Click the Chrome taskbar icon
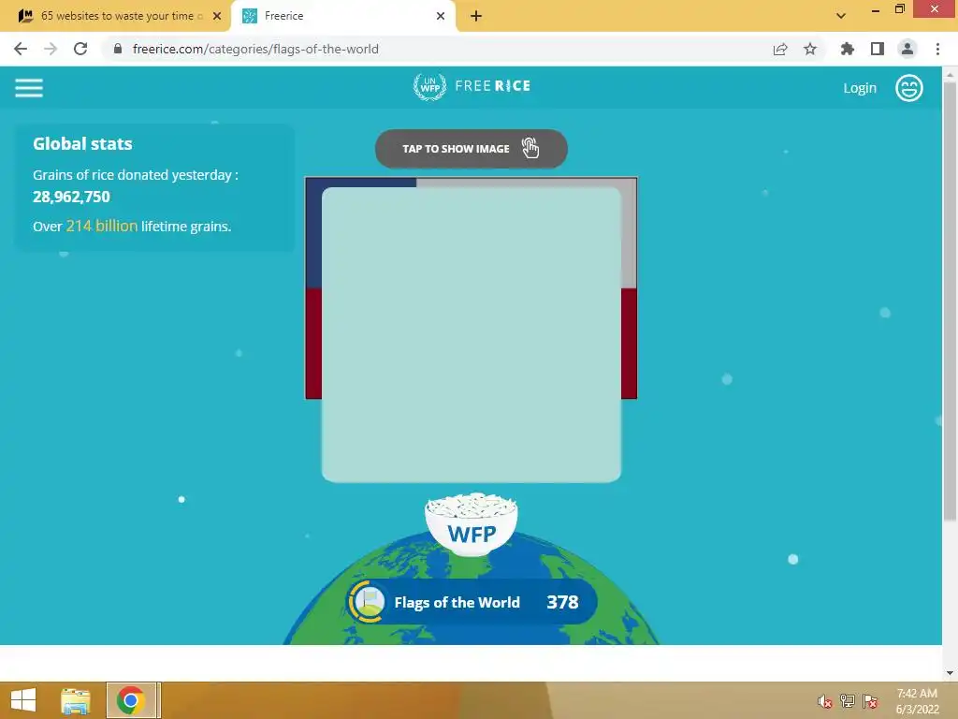The height and width of the screenshot is (719, 958). (x=130, y=700)
